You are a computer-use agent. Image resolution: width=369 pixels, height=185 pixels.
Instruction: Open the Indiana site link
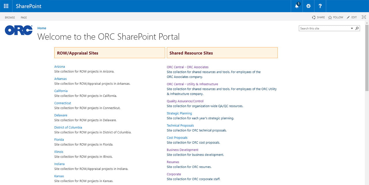59,164
